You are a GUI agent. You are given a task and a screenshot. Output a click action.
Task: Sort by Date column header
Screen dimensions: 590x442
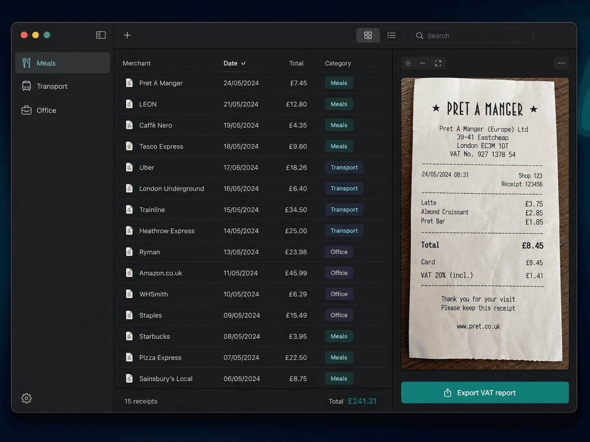[x=234, y=63]
